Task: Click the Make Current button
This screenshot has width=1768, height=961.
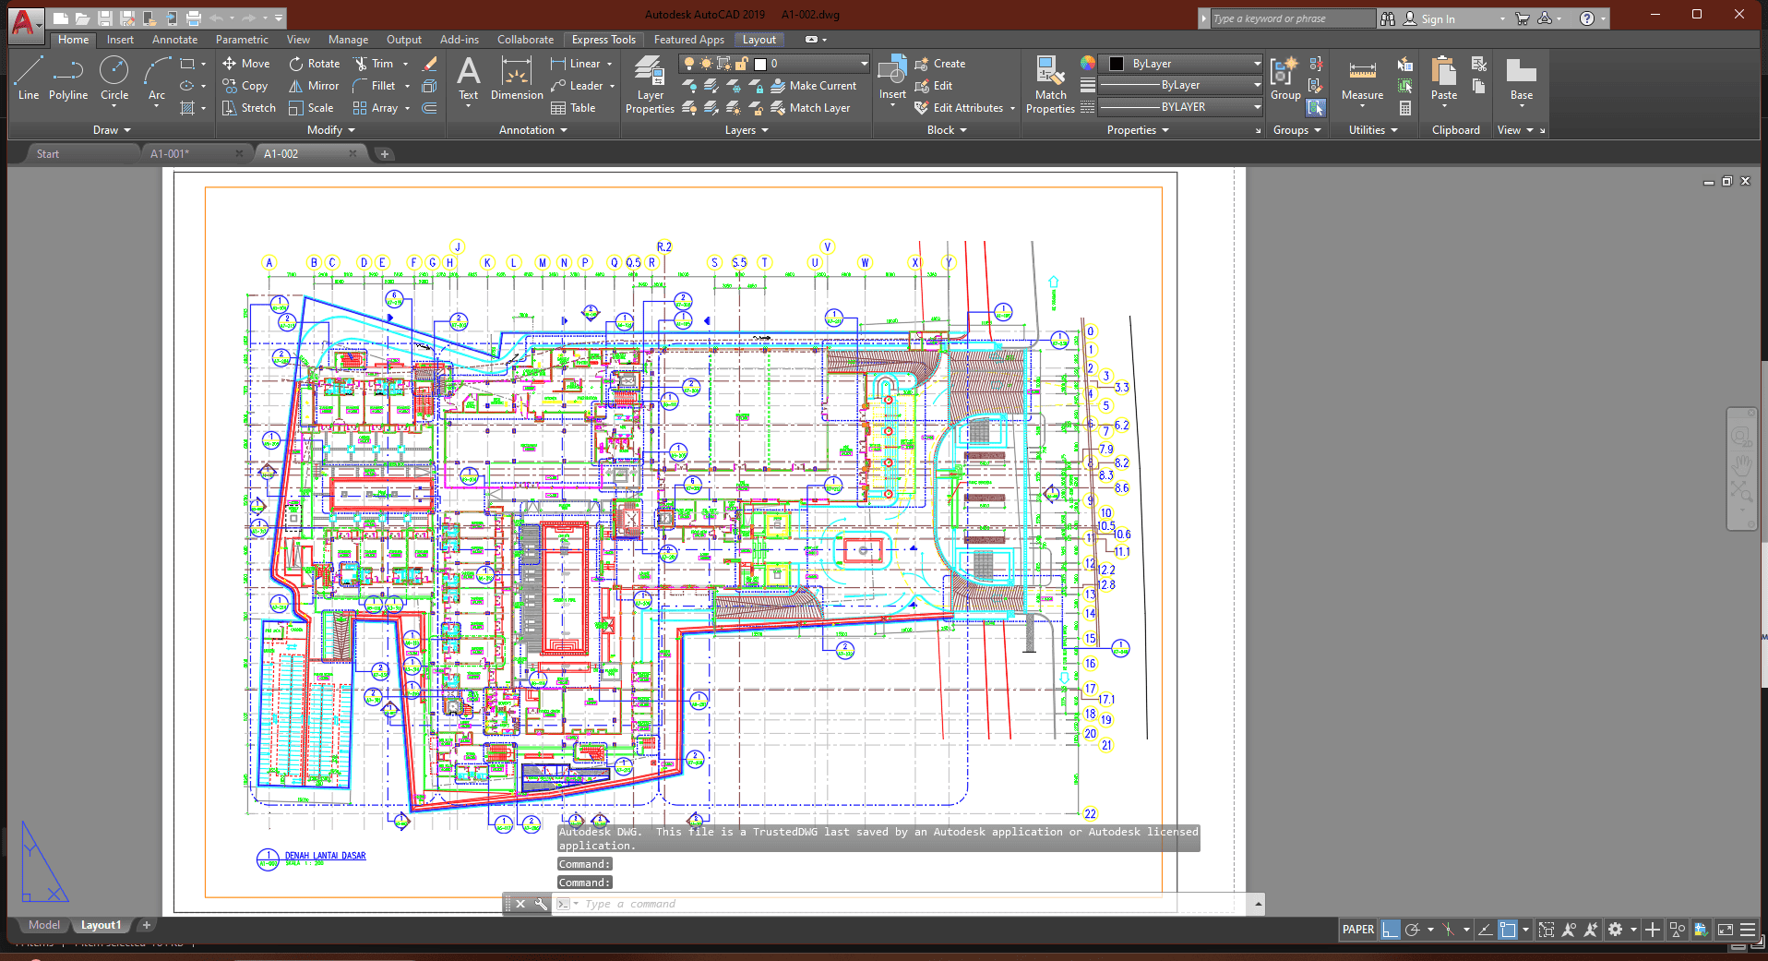Action: (813, 86)
